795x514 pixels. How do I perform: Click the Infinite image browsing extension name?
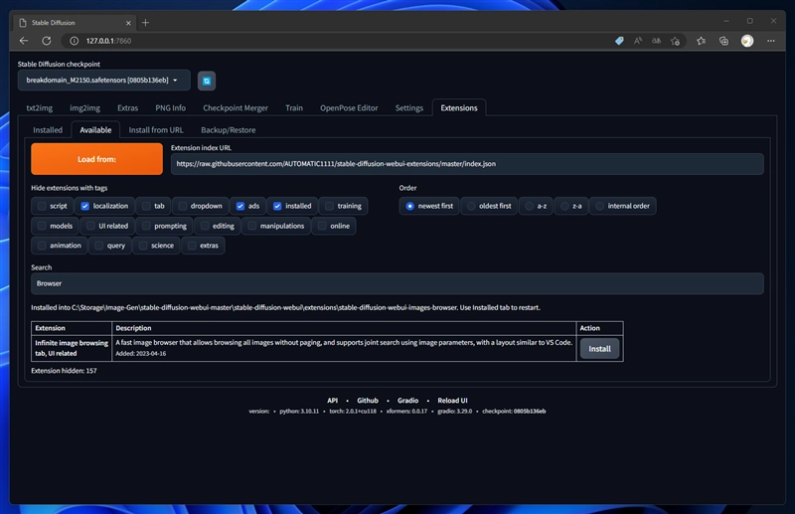(72, 343)
